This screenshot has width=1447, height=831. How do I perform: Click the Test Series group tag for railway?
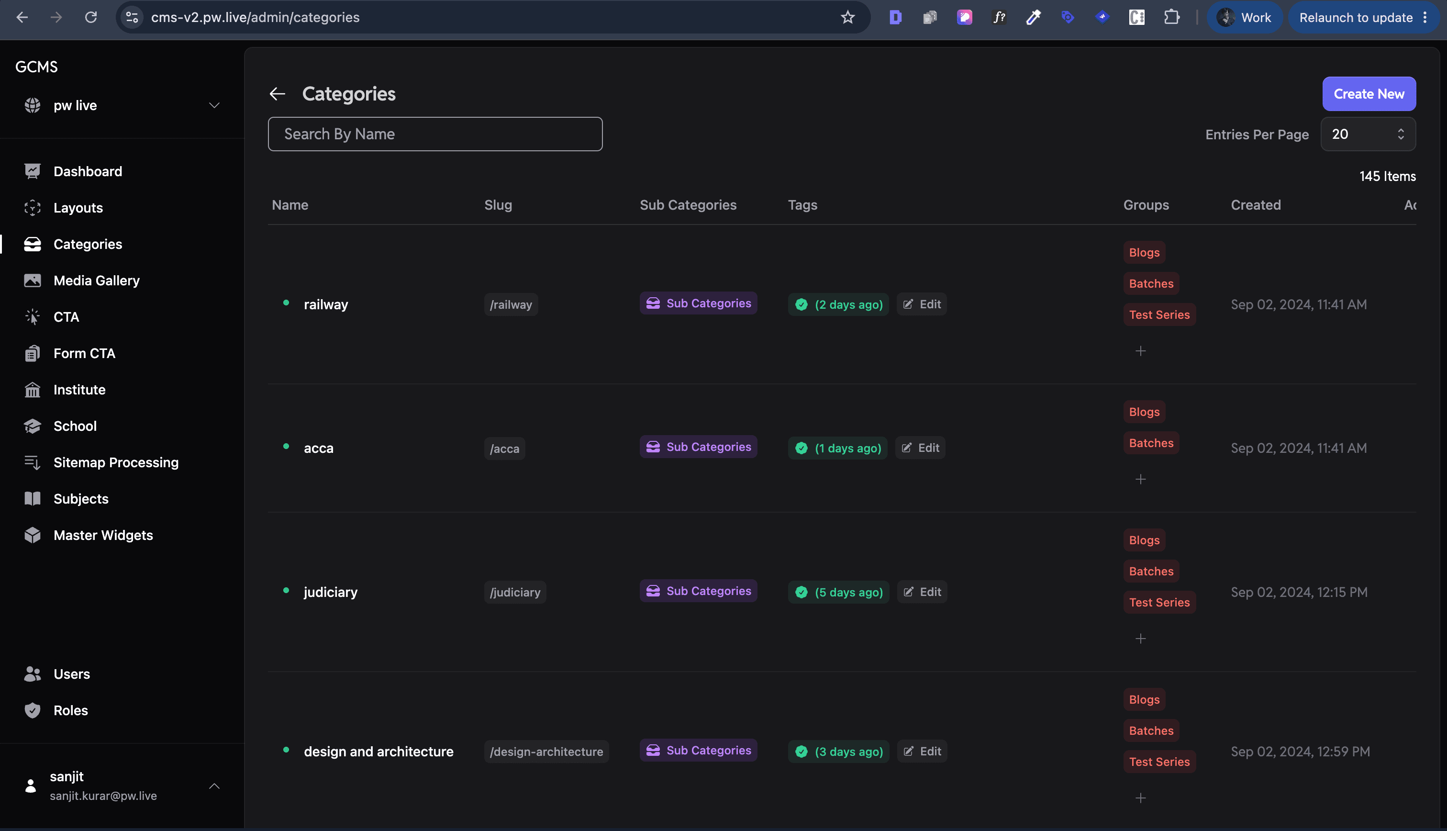1159,314
